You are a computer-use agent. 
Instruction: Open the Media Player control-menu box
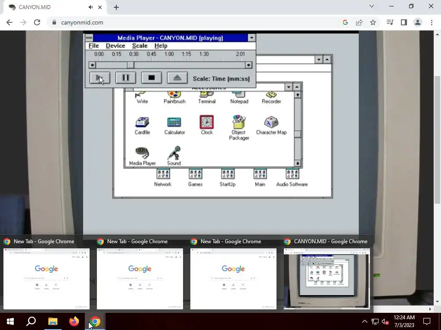(x=89, y=38)
